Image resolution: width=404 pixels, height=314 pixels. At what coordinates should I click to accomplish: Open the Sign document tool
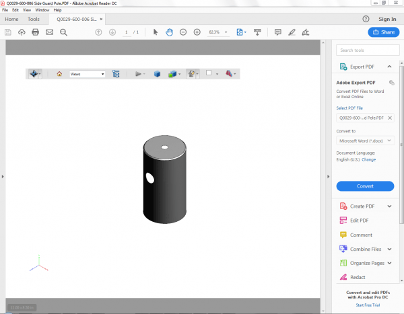pos(306,32)
